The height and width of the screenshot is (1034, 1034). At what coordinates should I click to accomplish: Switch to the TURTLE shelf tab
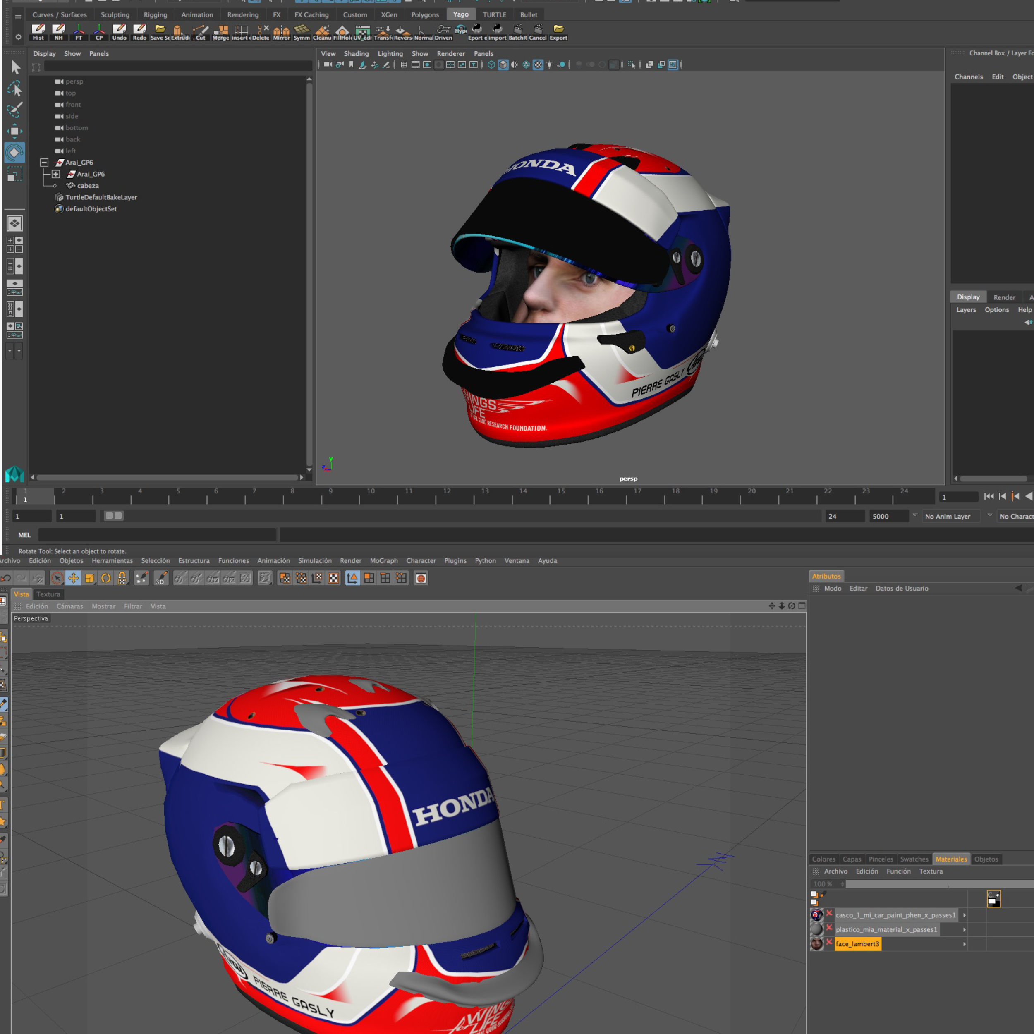(x=494, y=15)
